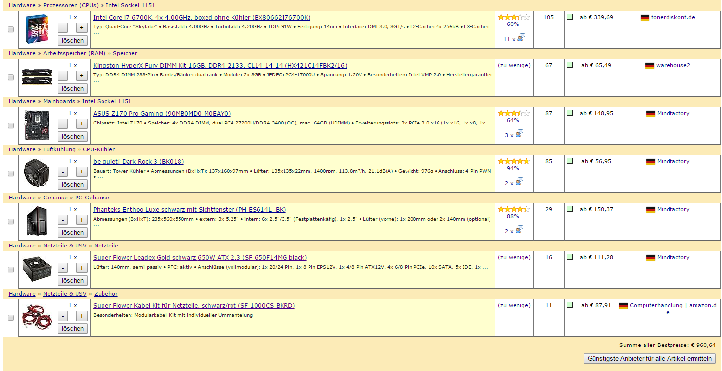
Task: Click offer count 105 for Intel Core i7
Action: coord(548,17)
